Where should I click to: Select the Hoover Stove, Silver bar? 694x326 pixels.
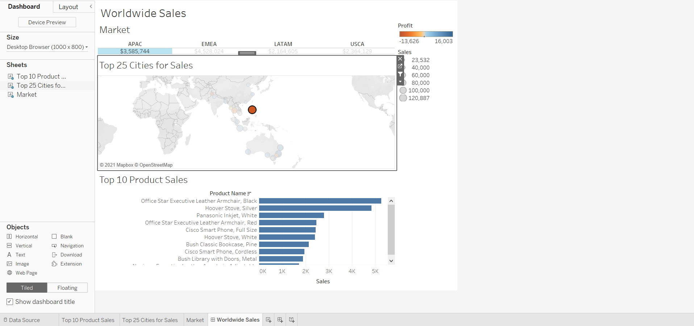(315, 208)
